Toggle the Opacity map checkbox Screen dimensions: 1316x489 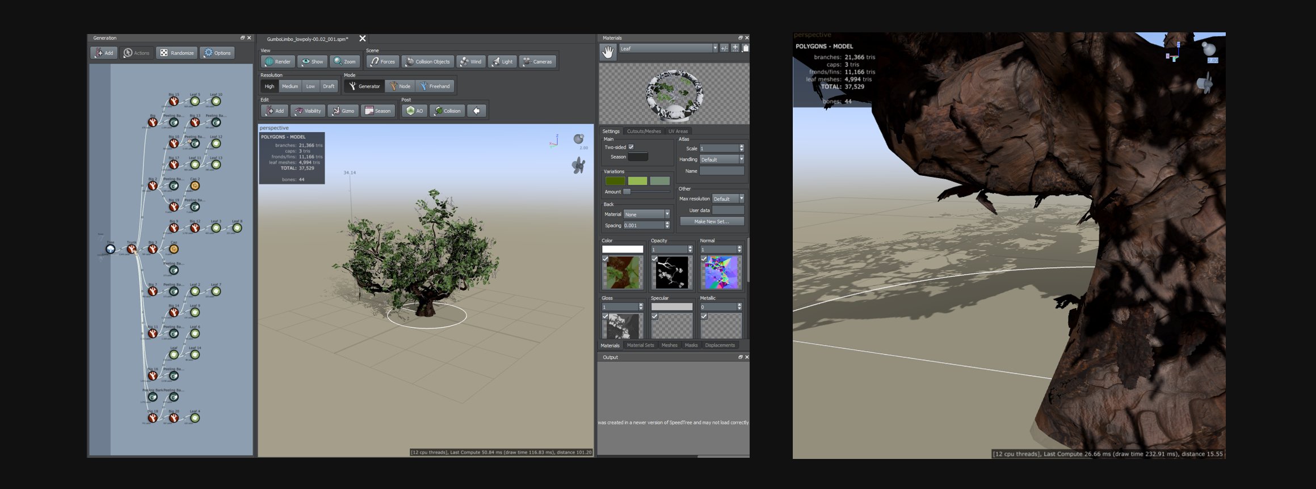pos(655,259)
